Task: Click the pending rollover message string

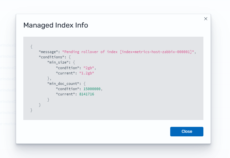Action: 128,52
